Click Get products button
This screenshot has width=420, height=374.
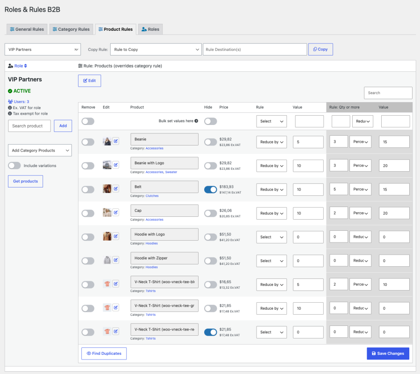pos(25,181)
